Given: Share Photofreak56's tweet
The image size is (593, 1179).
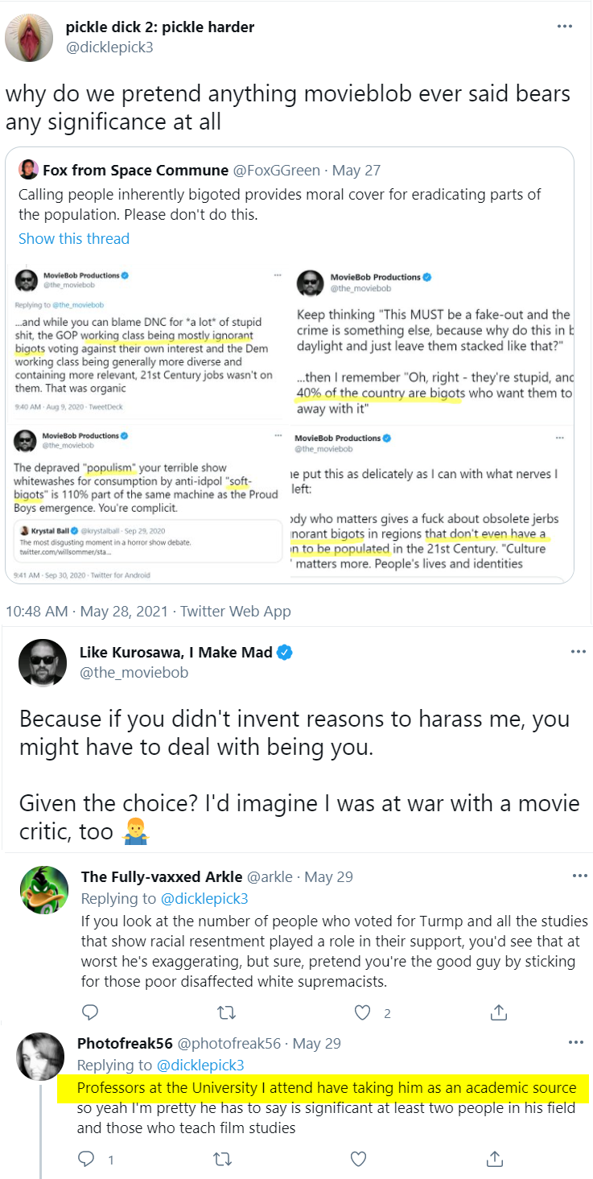Looking at the screenshot, I should pos(496,1159).
